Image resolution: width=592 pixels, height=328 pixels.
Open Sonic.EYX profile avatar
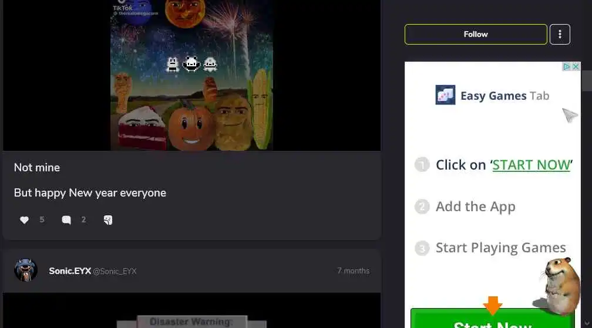[26, 270]
